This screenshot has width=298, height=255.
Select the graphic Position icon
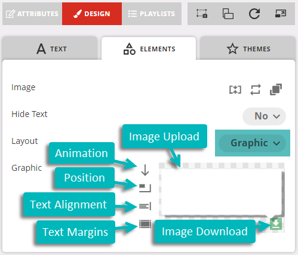(145, 188)
